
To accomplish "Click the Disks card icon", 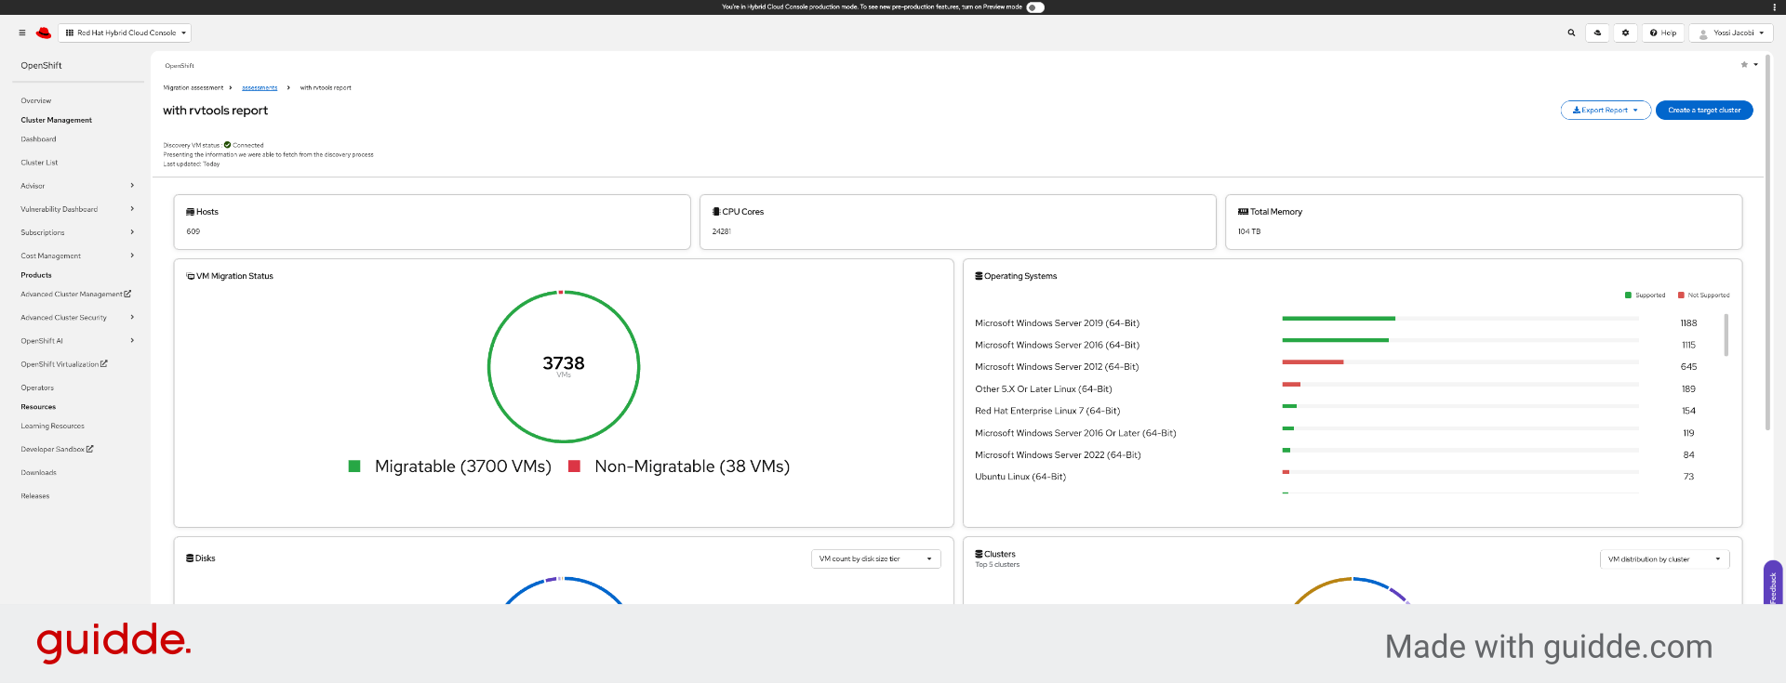I will (x=190, y=558).
